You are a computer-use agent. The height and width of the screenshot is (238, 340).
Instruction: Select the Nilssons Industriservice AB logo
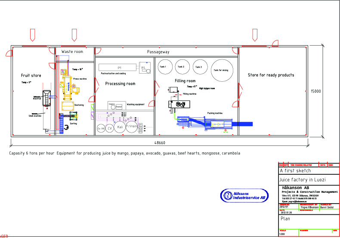(x=245, y=196)
